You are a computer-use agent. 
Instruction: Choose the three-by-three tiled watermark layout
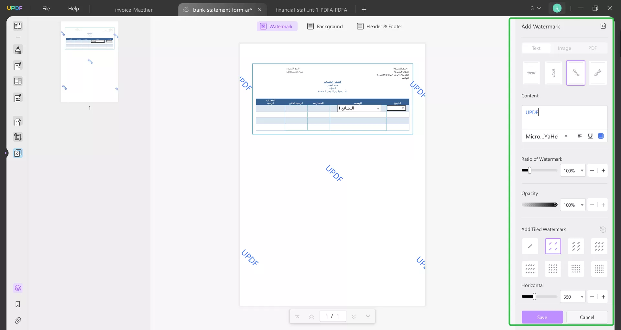tap(599, 246)
